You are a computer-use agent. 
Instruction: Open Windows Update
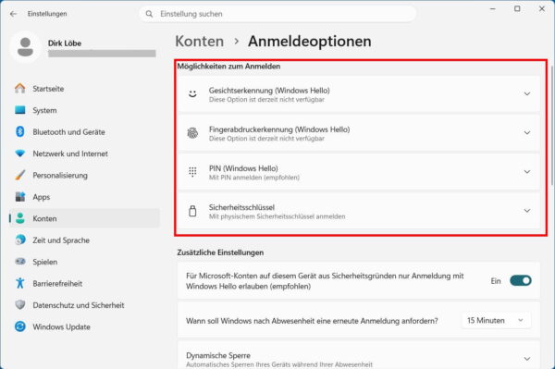pyautogui.click(x=84, y=326)
